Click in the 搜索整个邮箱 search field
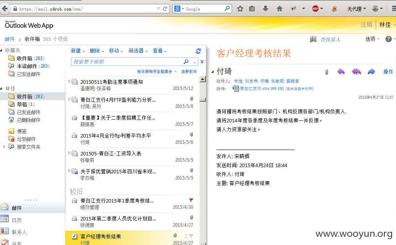 (x=128, y=62)
